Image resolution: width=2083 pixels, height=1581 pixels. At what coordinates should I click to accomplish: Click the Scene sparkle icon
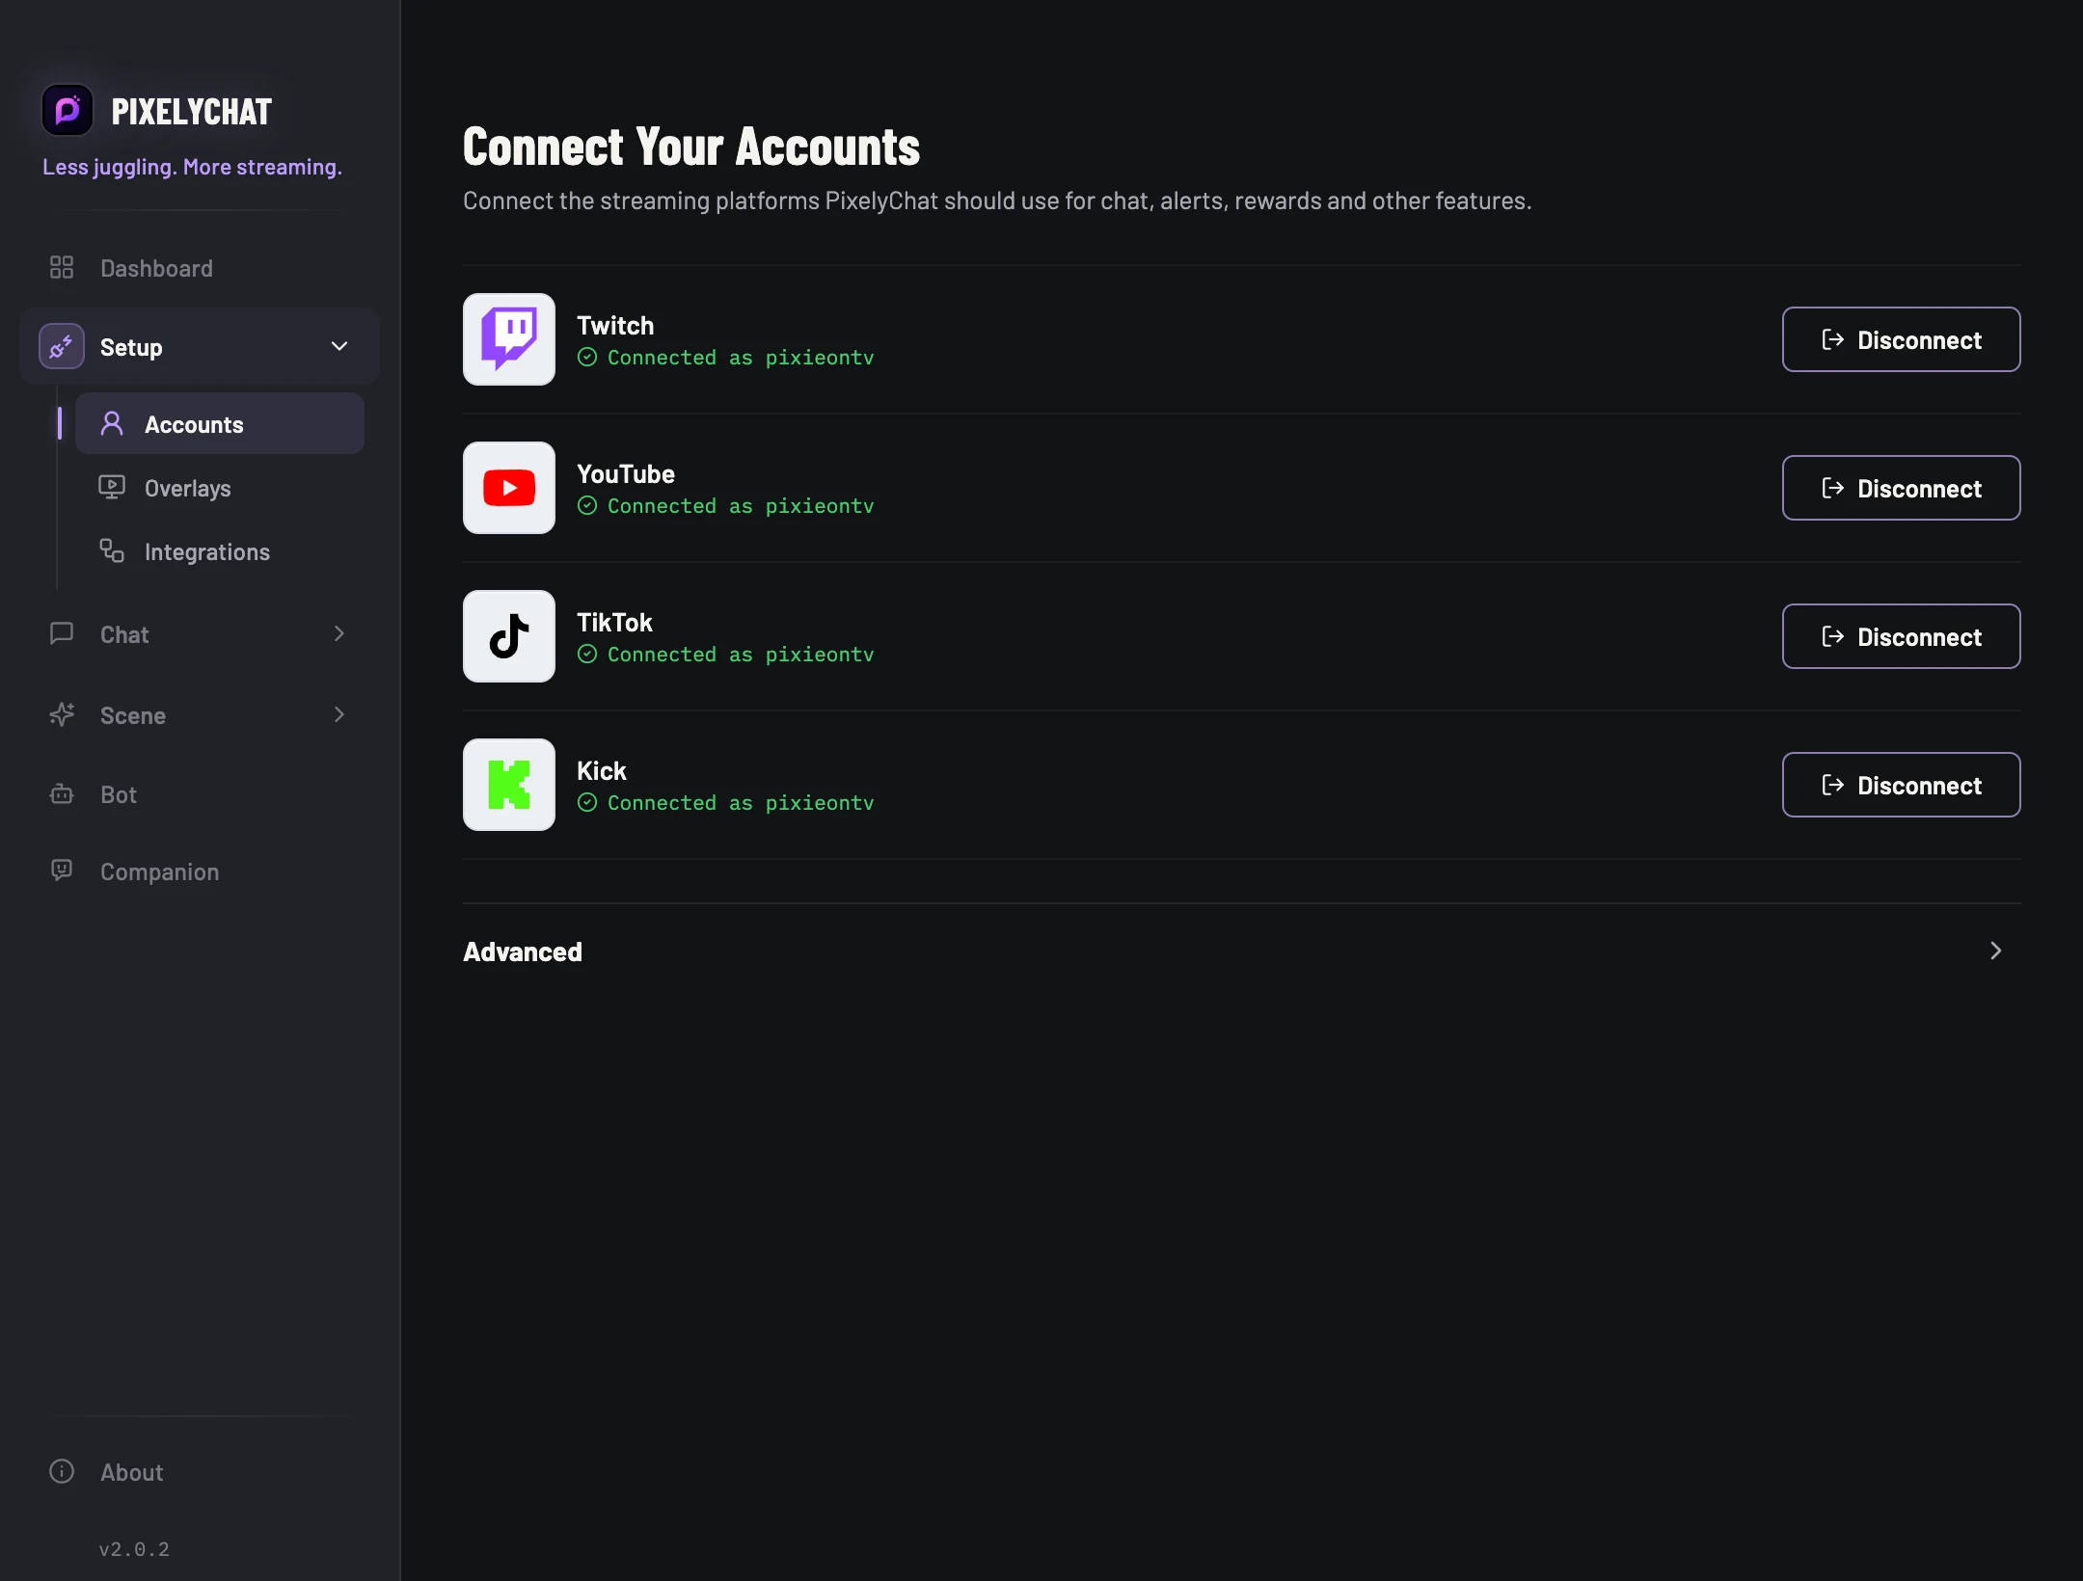coord(62,714)
